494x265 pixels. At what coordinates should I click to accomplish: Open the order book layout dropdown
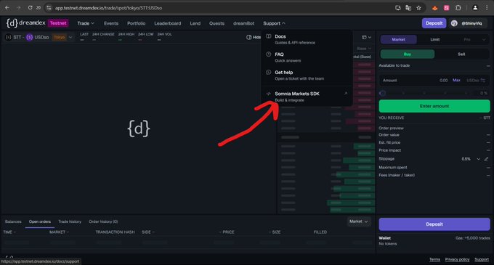pyautogui.click(x=366, y=37)
